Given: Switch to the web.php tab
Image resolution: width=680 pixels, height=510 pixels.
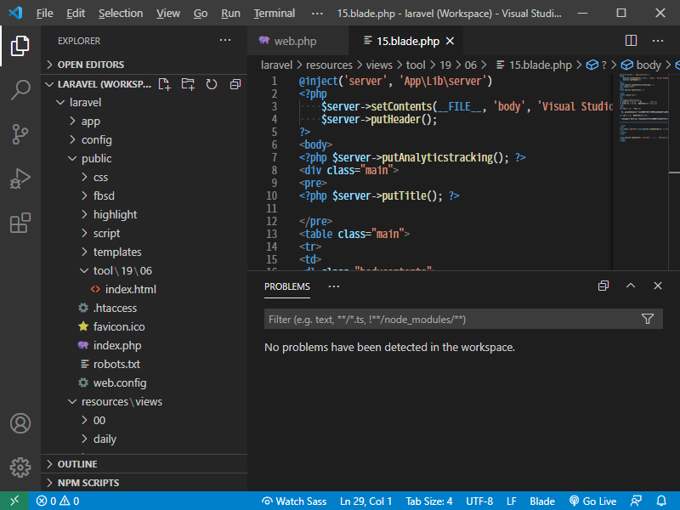Looking at the screenshot, I should [x=294, y=41].
